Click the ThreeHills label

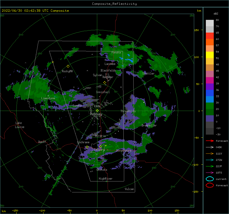click(128, 111)
